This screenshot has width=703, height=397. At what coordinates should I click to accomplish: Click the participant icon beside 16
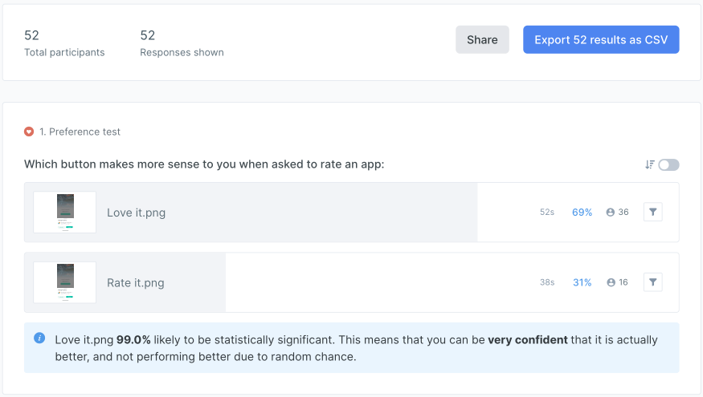(611, 282)
